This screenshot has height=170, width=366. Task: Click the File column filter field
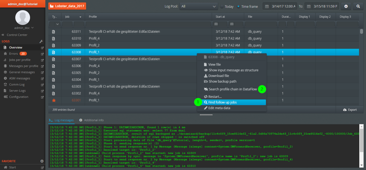(261, 24)
